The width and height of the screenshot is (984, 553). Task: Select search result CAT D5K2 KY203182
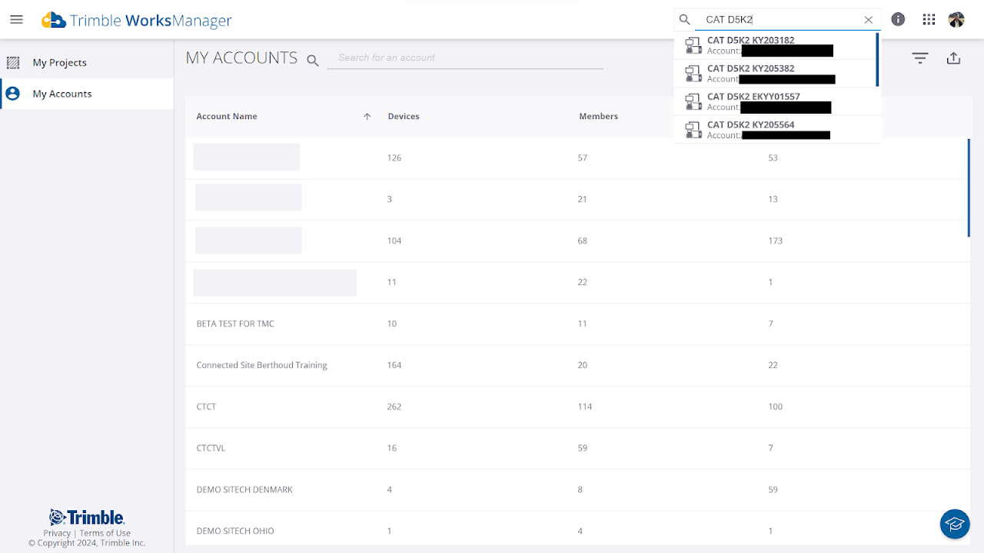(776, 45)
